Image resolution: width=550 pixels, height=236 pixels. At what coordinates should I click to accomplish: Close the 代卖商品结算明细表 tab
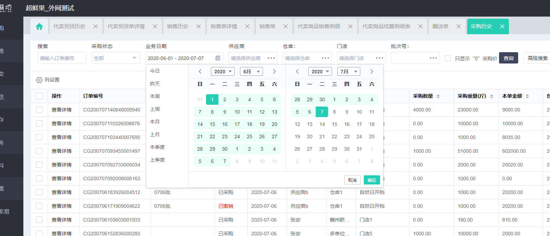pos(420,26)
